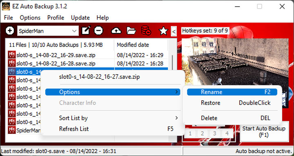Image resolution: width=294 pixels, height=156 pixels.
Task: Click the files and backups summary column header
Action: (60, 45)
